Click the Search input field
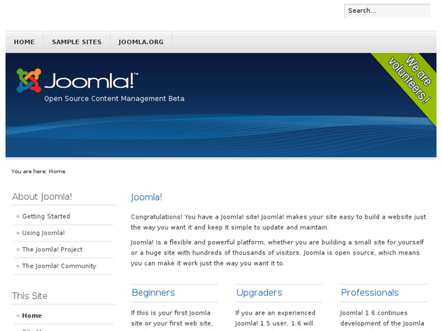 click(x=387, y=11)
